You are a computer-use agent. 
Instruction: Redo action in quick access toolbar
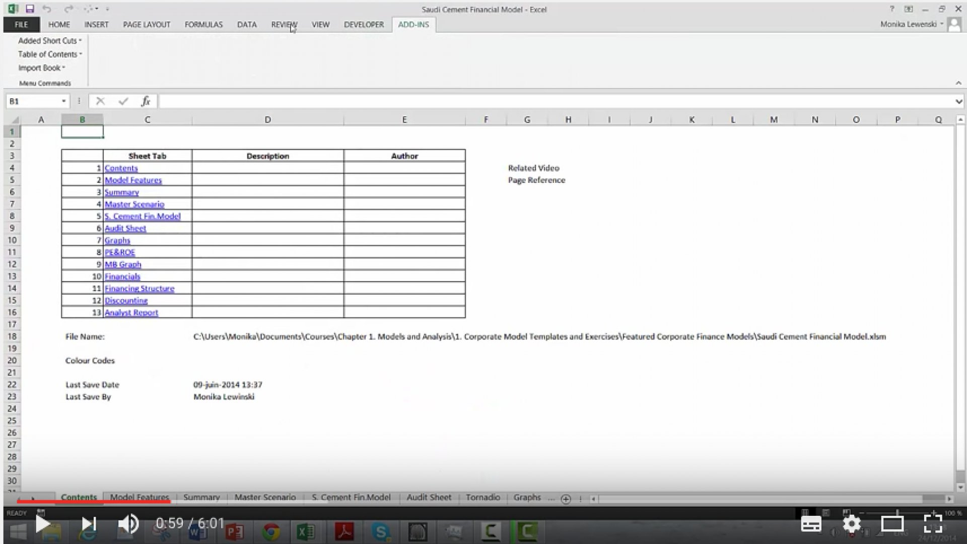(68, 9)
